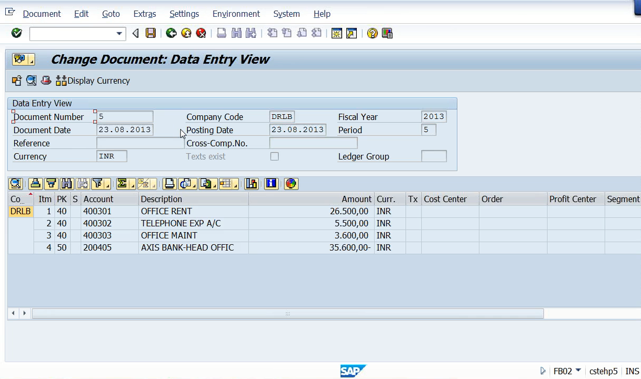This screenshot has width=641, height=379.
Task: Open Help via the yellow question mark icon
Action: point(373,33)
